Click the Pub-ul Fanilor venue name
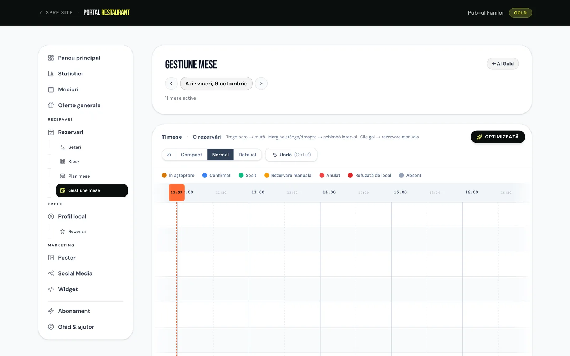 point(486,13)
